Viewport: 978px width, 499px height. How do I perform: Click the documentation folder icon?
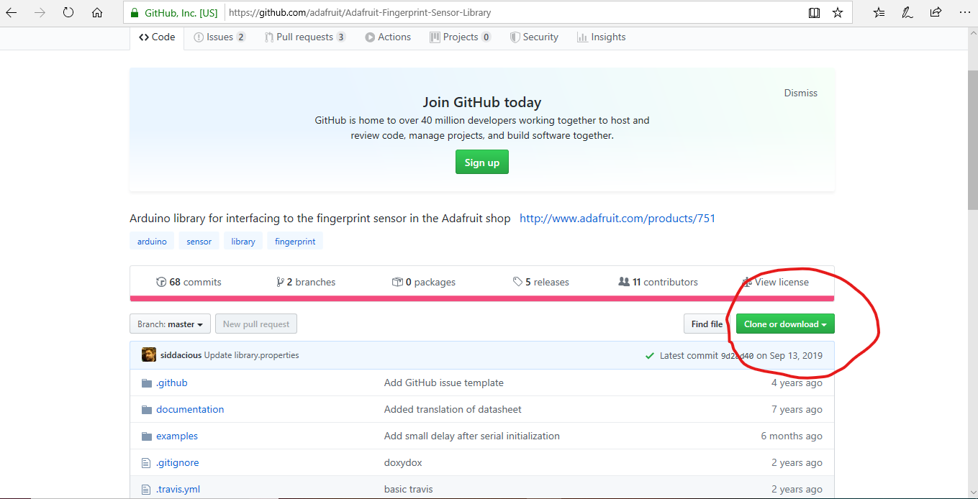coord(147,409)
